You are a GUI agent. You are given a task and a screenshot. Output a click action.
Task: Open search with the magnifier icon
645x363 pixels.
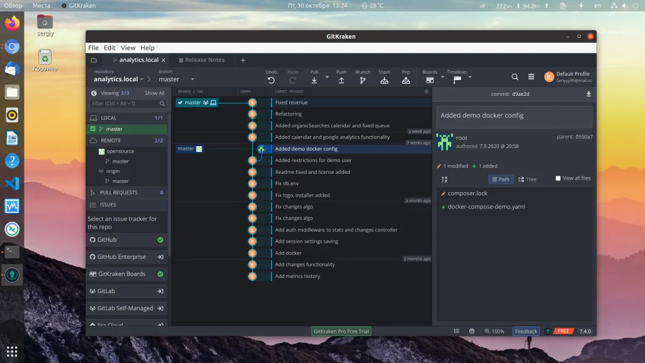[x=515, y=77]
